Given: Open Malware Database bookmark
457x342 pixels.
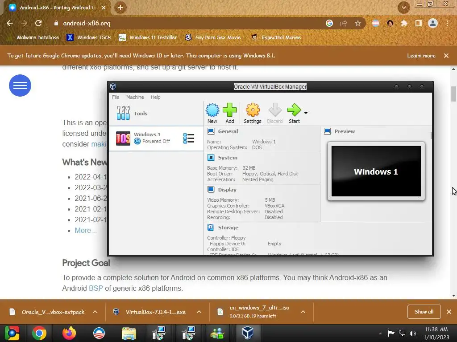Looking at the screenshot, I should click(34, 37).
